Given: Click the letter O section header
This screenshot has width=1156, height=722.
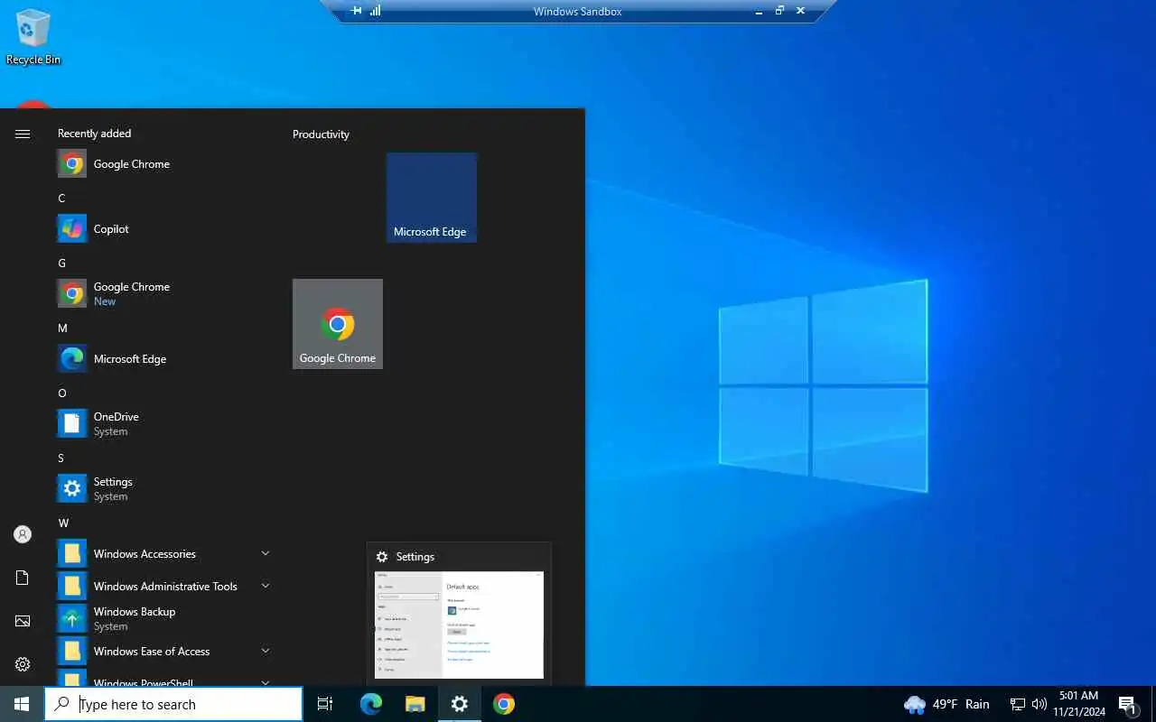Looking at the screenshot, I should tap(62, 393).
